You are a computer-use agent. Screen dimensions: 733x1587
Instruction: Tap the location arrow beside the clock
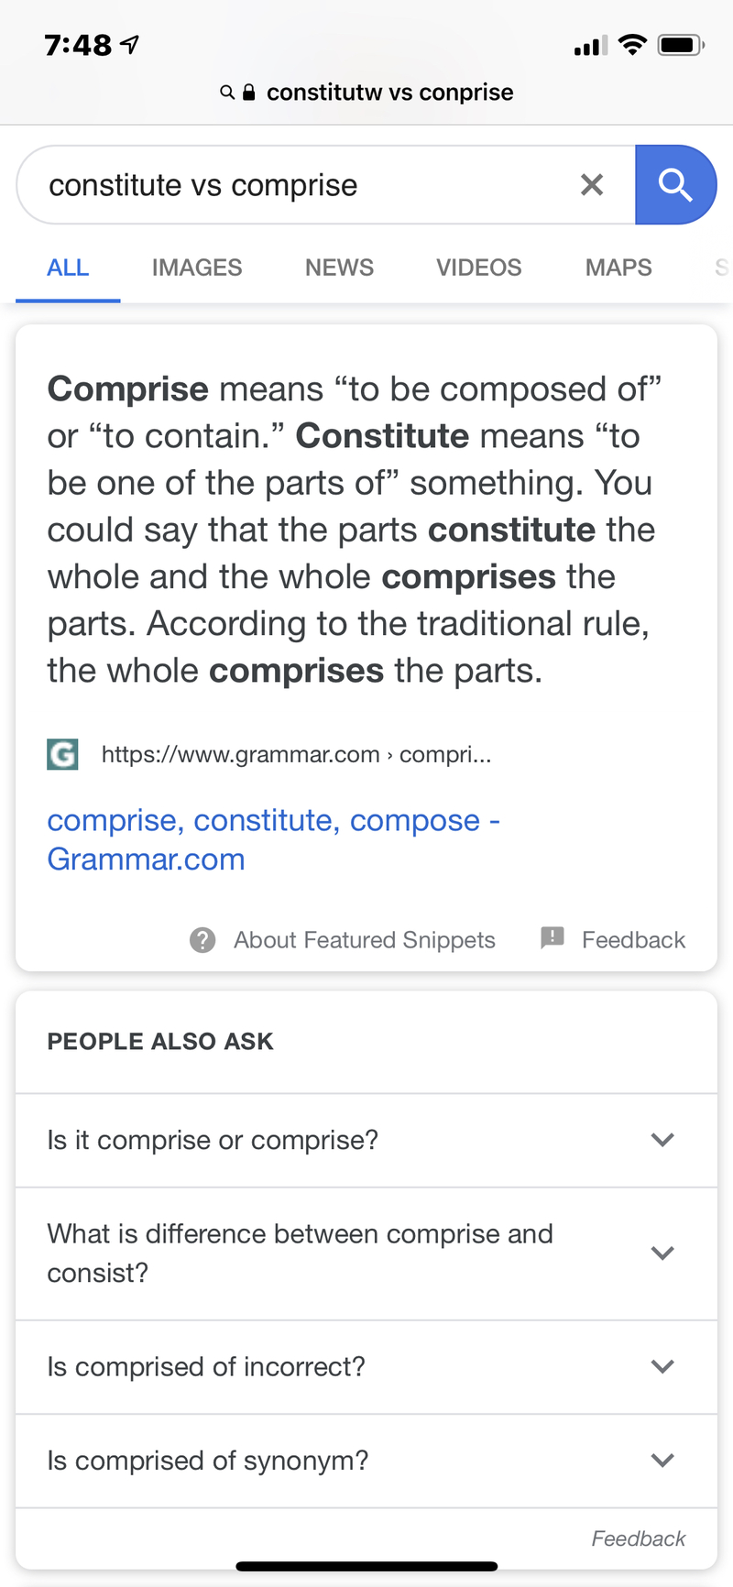[128, 42]
